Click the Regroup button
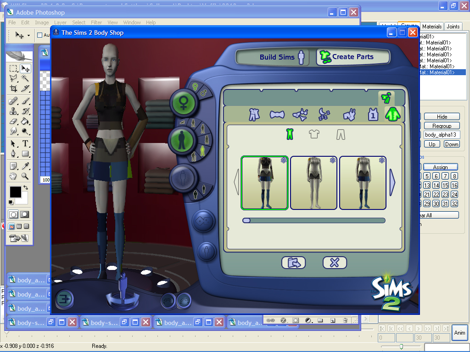470x352 pixels. (442, 126)
